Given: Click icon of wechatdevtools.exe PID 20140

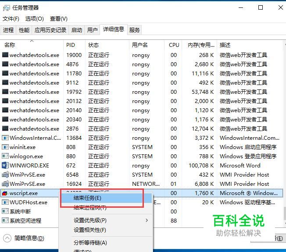Looking at the screenshot, I should click(x=5, y=110).
